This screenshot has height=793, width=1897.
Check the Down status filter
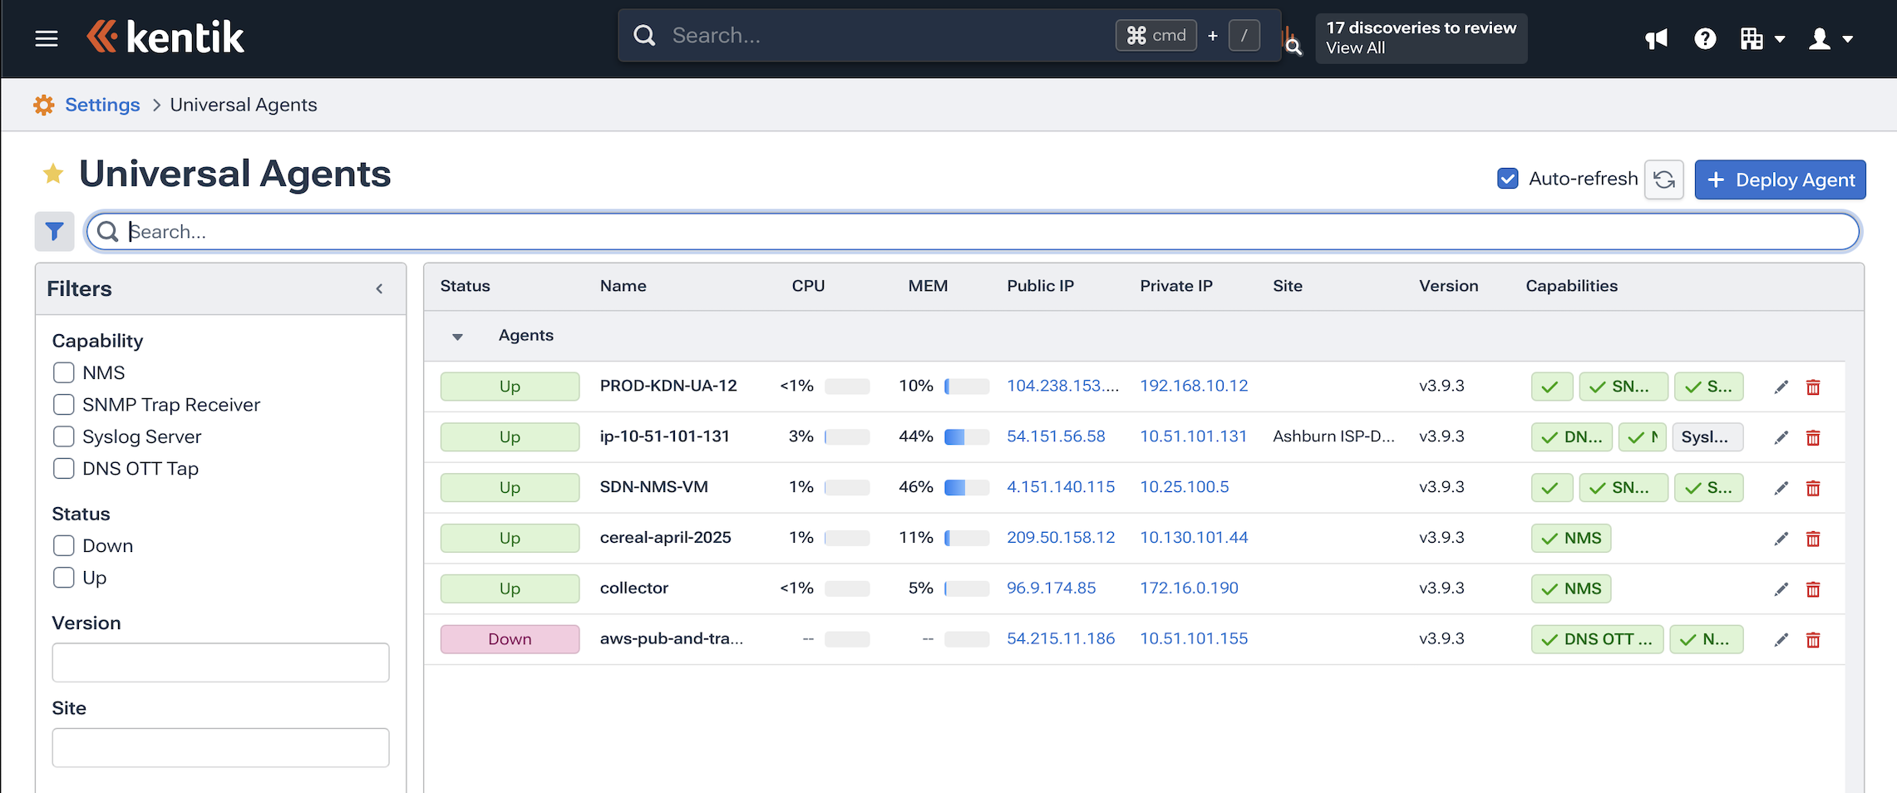[63, 545]
